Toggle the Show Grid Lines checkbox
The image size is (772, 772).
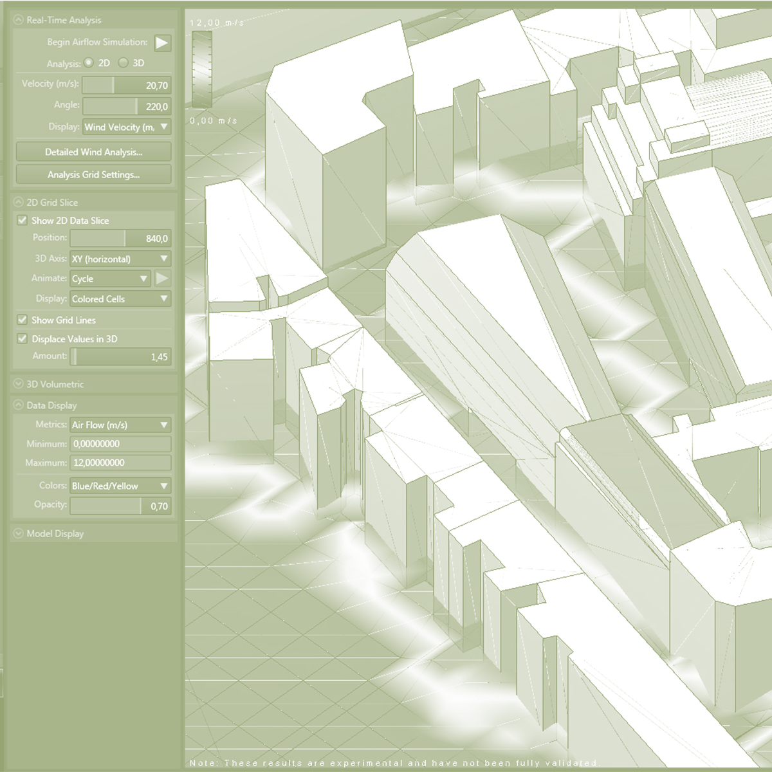(x=23, y=320)
